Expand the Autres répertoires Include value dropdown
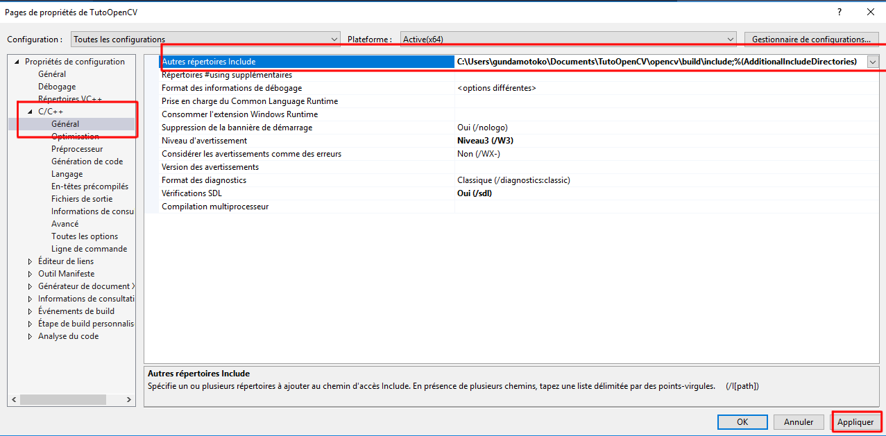Image resolution: width=886 pixels, height=436 pixels. tap(872, 62)
